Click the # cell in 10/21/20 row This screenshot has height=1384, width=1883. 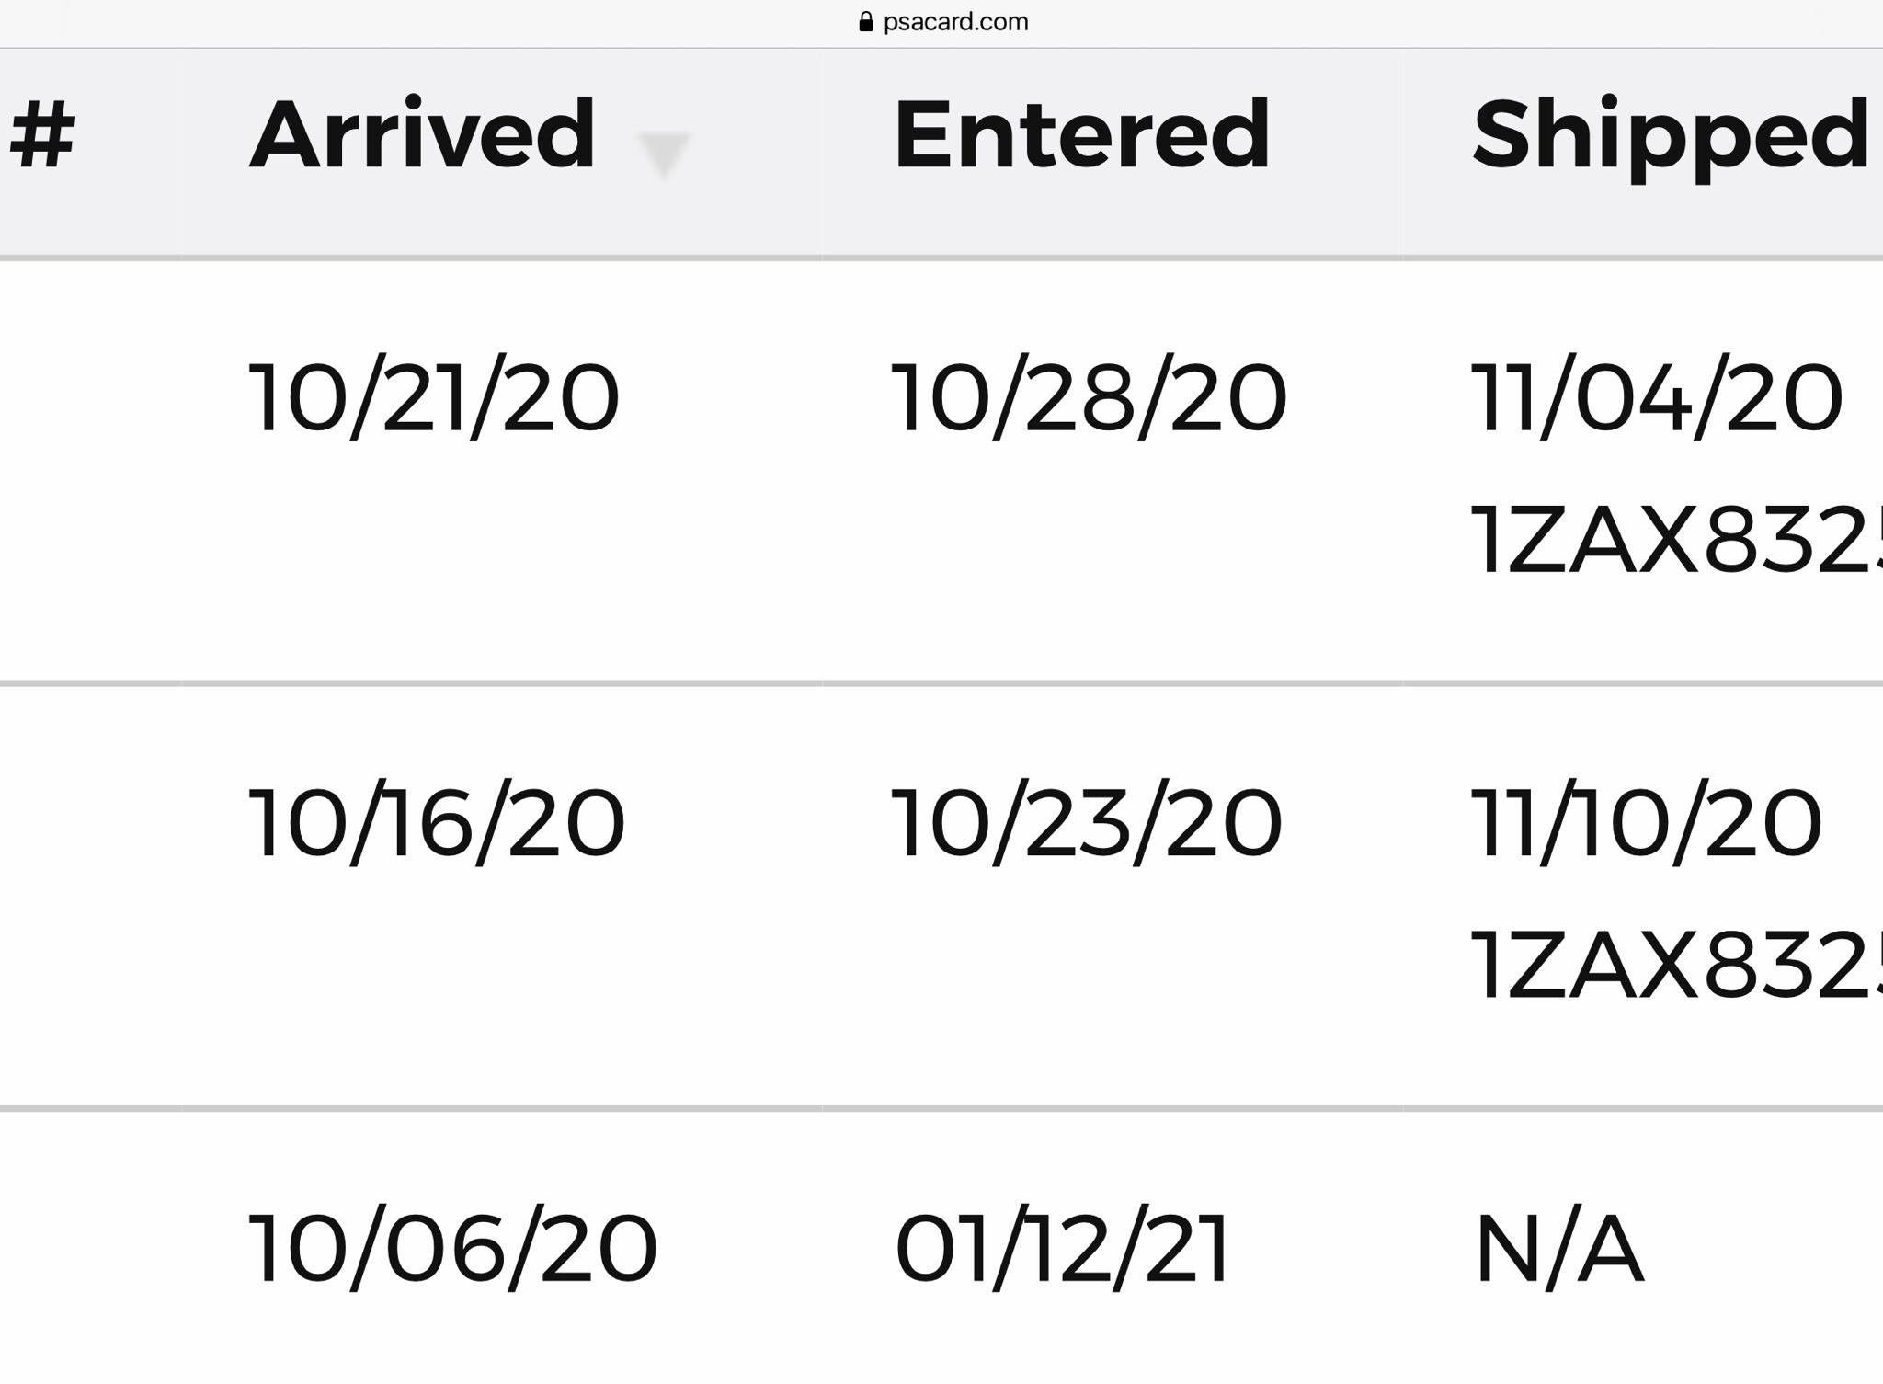tap(91, 472)
